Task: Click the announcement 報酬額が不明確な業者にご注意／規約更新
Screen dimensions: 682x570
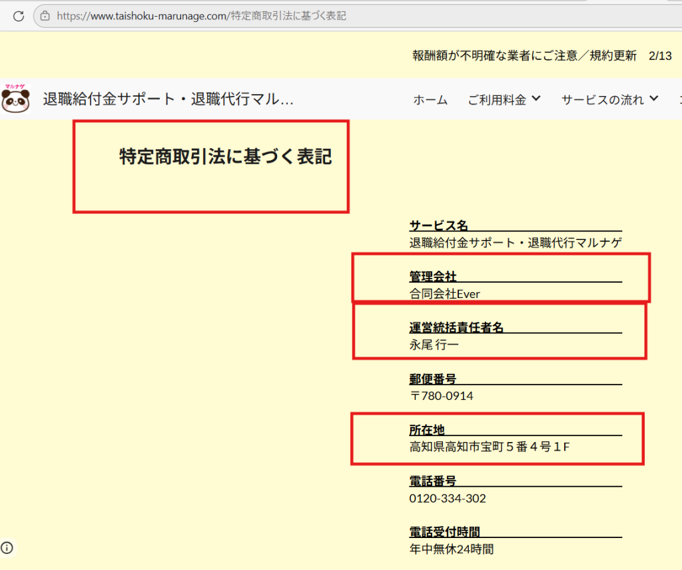Action: point(525,56)
